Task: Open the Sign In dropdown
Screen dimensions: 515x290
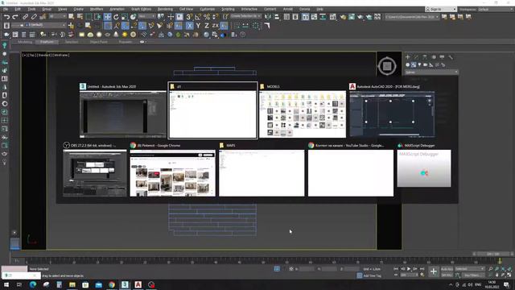Action: 441,9
